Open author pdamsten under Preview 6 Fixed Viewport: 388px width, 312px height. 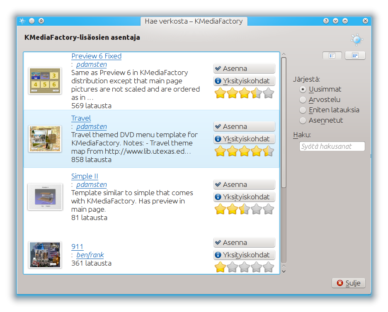(92, 64)
